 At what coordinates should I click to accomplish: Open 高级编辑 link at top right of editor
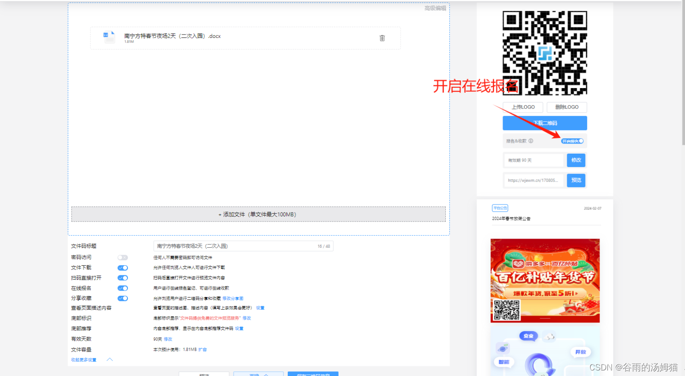coord(435,8)
